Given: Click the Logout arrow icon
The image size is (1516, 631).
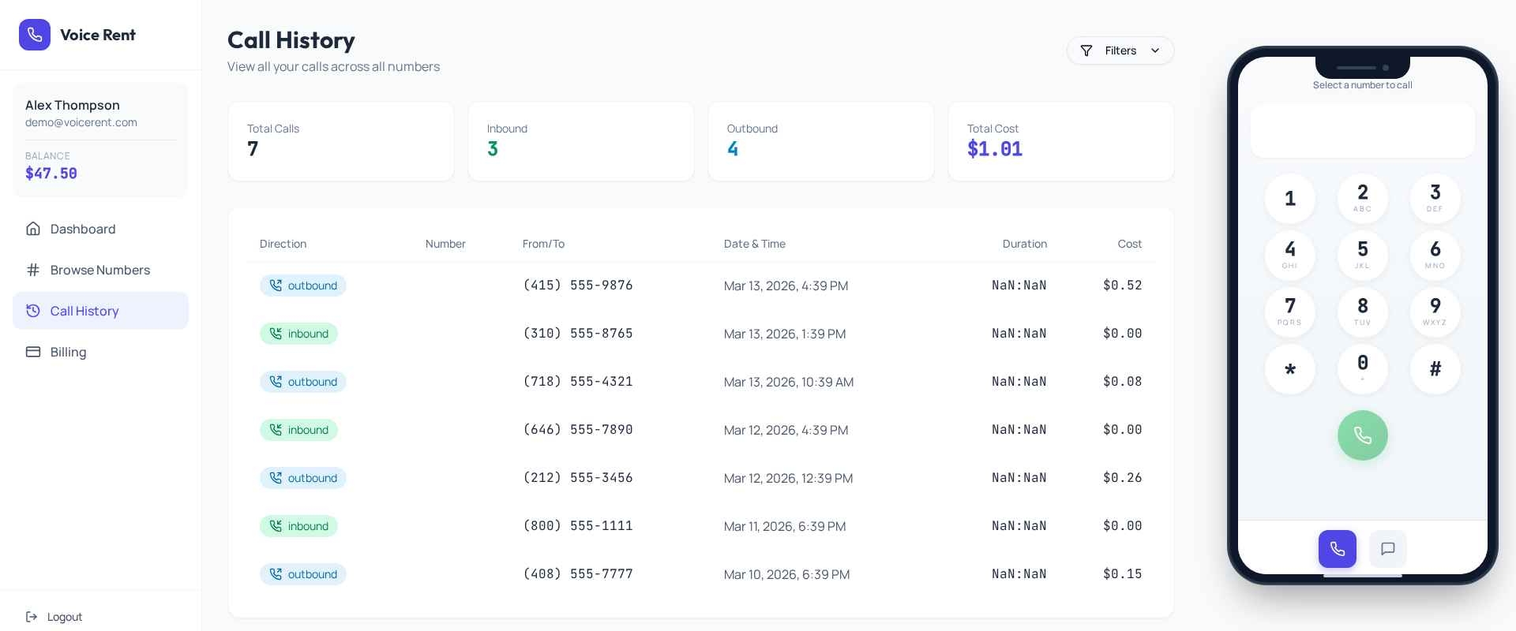Looking at the screenshot, I should [32, 617].
